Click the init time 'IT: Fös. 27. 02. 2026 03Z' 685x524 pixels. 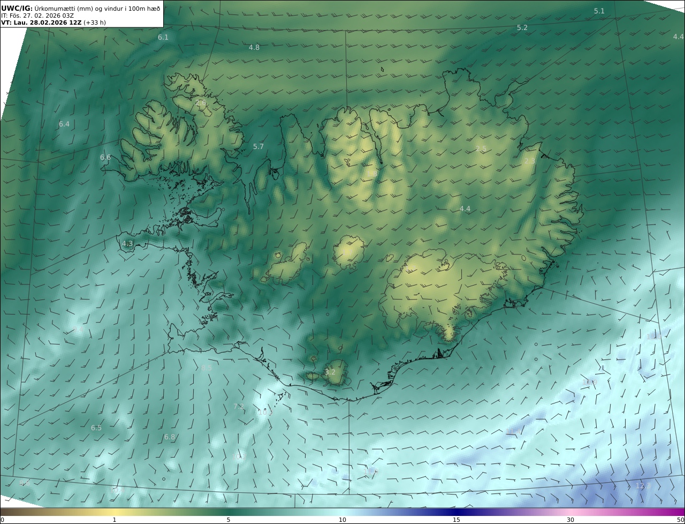coord(37,16)
